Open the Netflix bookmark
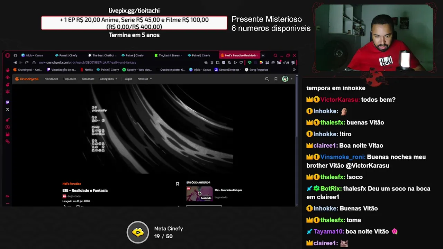443x249 pixels. pos(87,70)
